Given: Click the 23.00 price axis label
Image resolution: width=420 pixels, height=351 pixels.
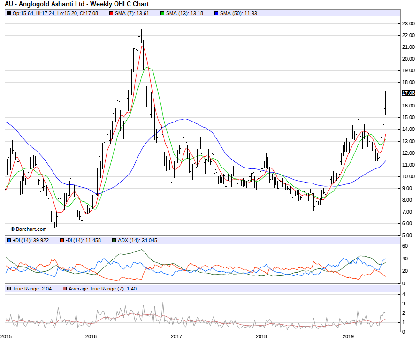Looking at the screenshot, I should pos(408,23).
